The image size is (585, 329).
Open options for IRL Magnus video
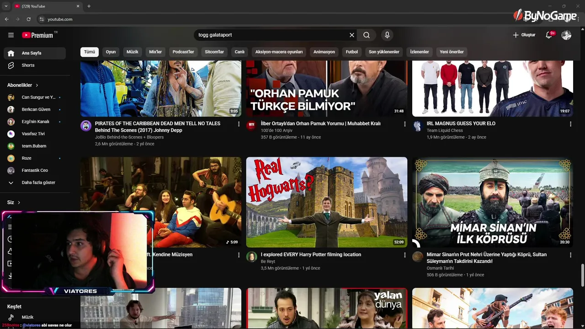(570, 124)
